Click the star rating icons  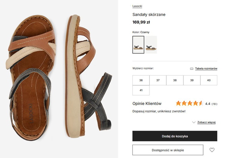(x=189, y=104)
